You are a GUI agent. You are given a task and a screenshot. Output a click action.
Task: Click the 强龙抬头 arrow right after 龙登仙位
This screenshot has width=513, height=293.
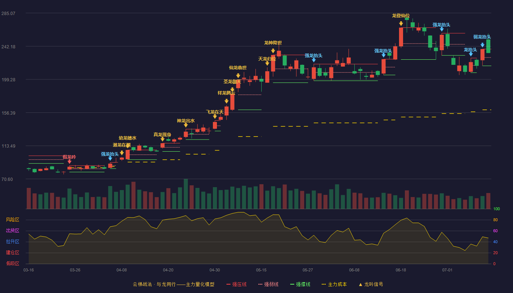tap(442, 29)
